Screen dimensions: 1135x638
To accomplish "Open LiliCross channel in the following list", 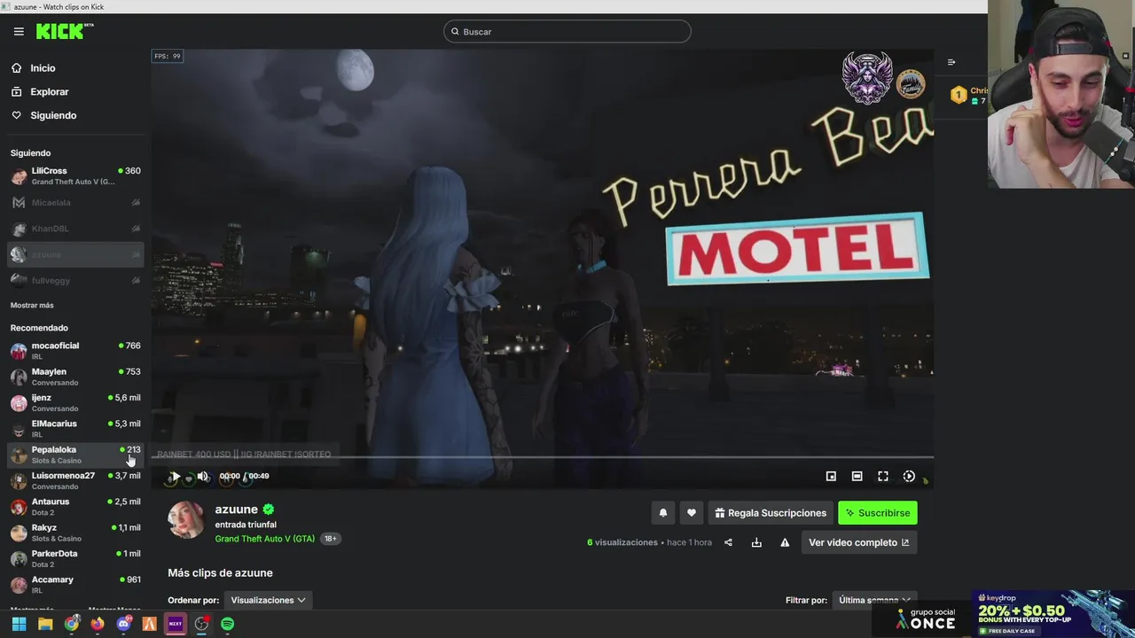I will [75, 175].
